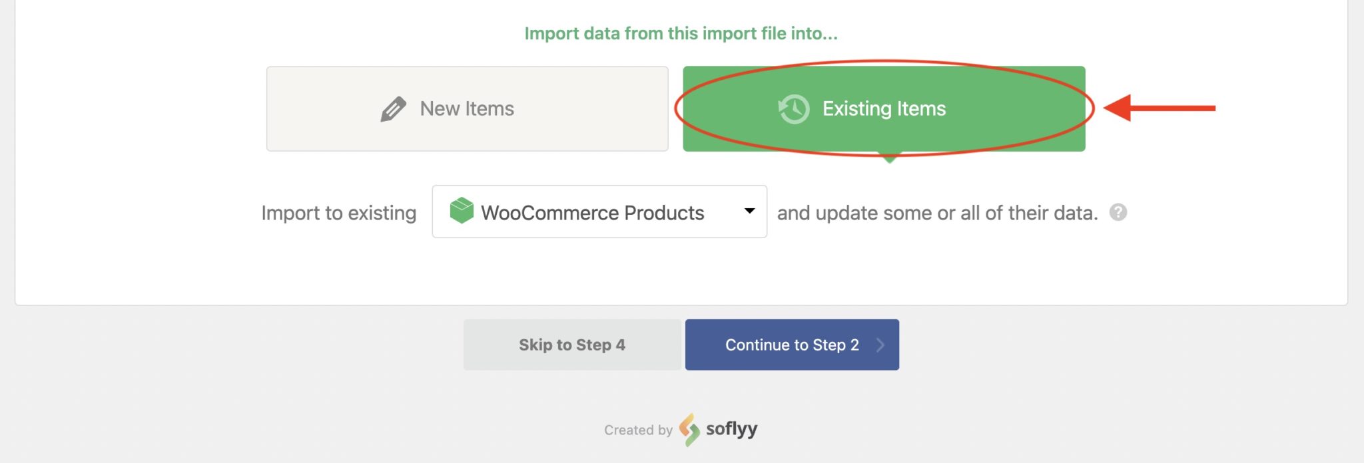1364x463 pixels.
Task: Click the Skip to Step 4 button
Action: click(571, 344)
